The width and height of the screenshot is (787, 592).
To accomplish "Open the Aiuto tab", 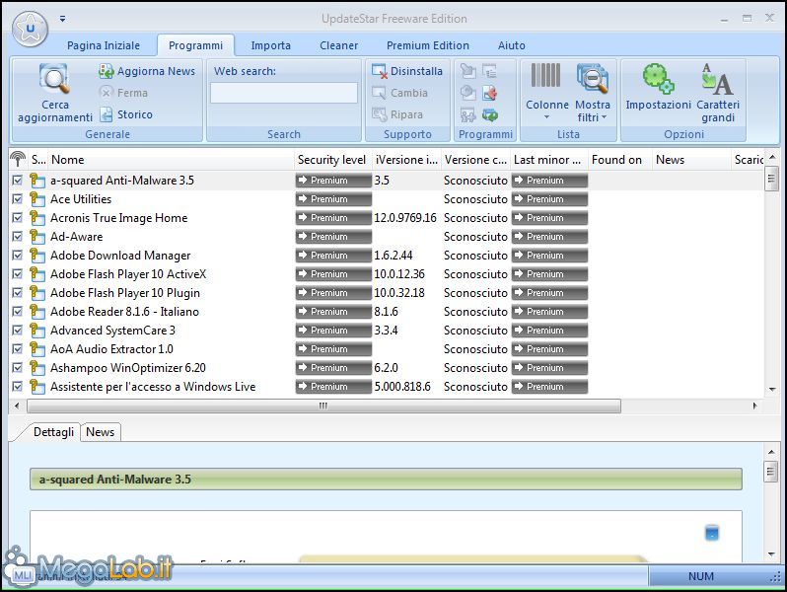I will (x=512, y=45).
